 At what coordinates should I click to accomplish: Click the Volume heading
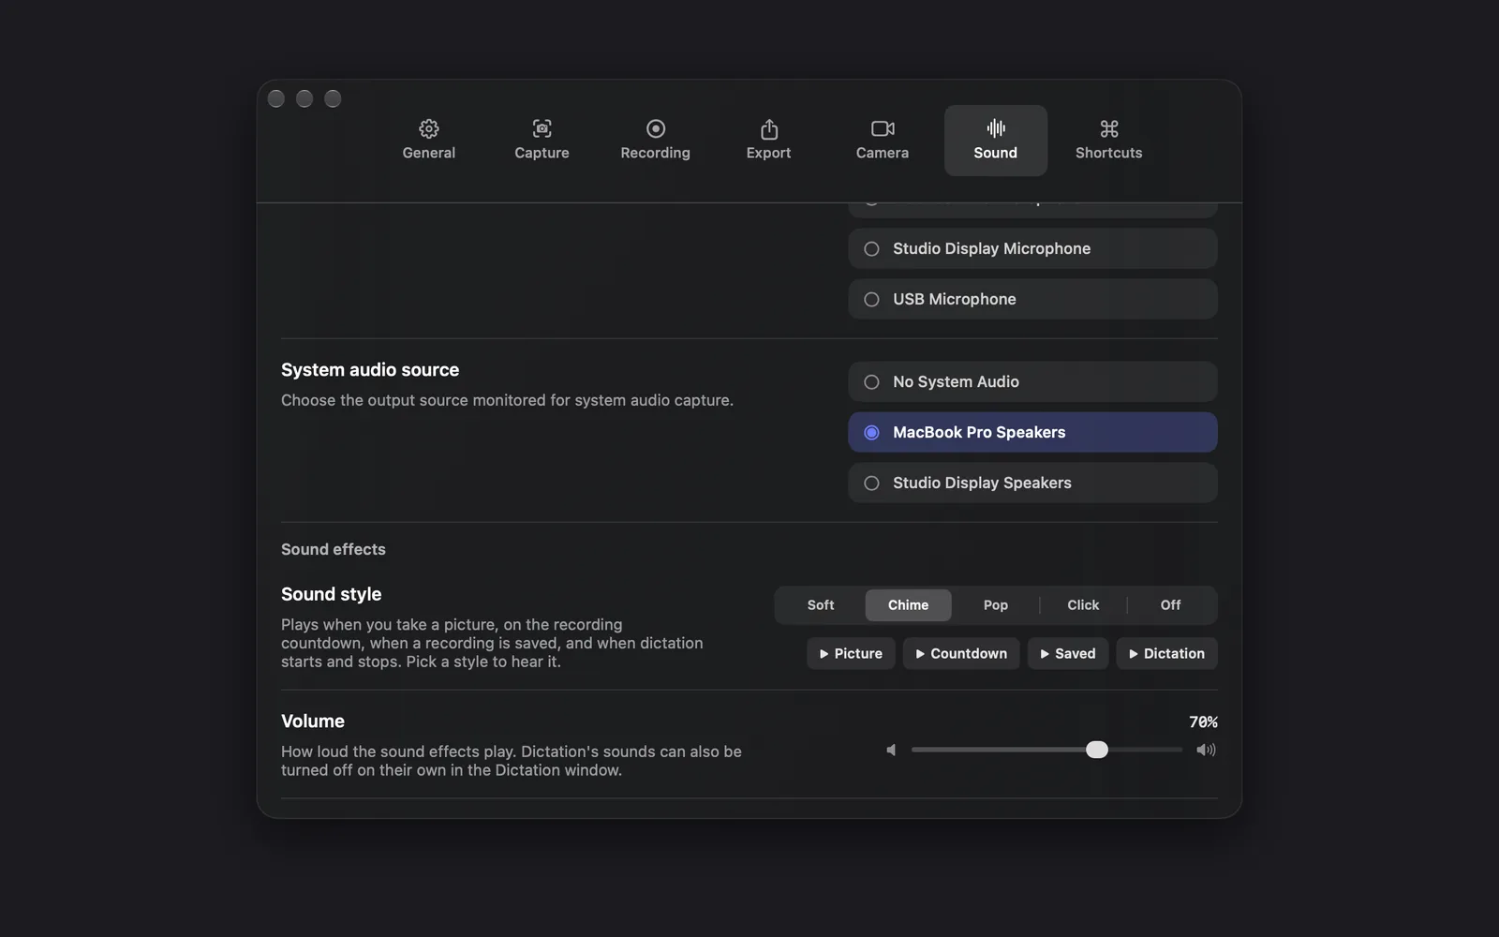coord(313,721)
